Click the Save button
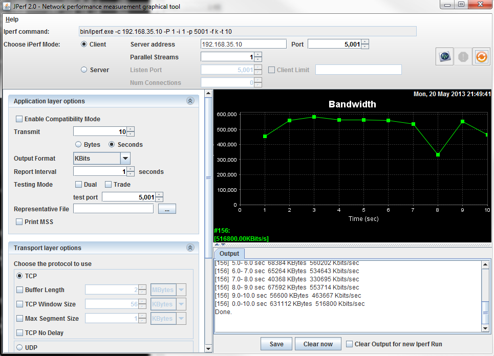494x356 pixels. (276, 344)
